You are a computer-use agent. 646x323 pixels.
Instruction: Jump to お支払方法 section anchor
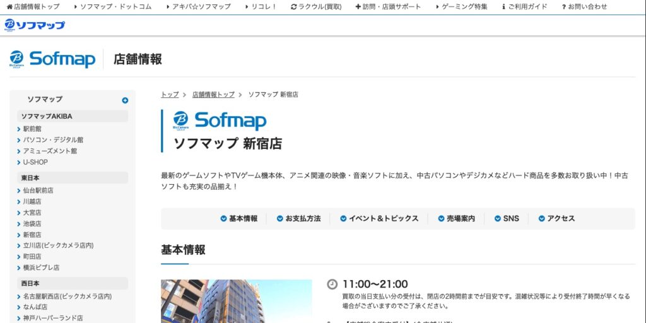click(x=298, y=219)
